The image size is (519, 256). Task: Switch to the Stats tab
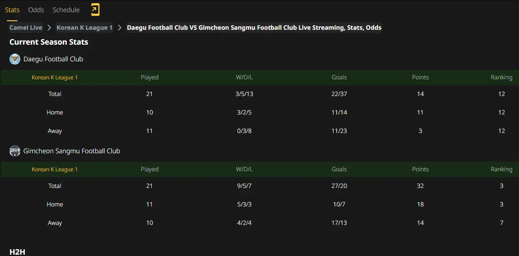click(x=12, y=10)
